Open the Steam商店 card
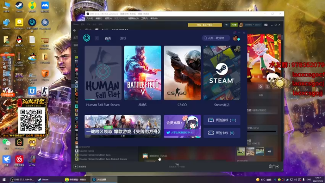 point(222,73)
